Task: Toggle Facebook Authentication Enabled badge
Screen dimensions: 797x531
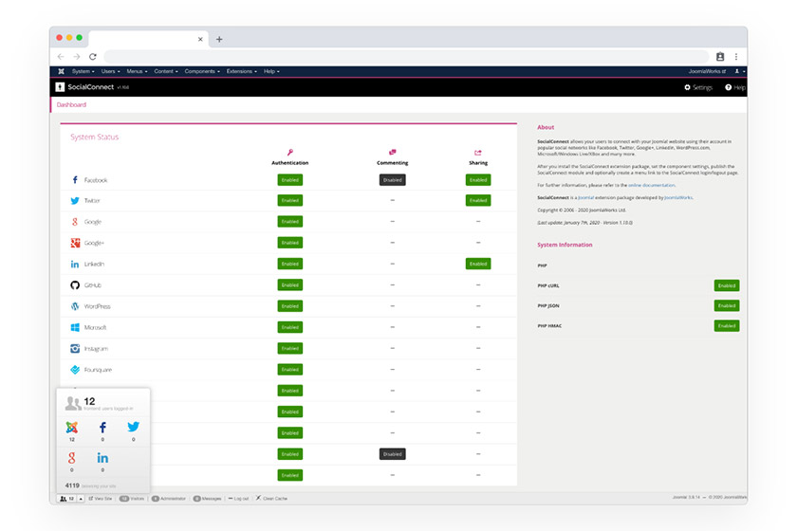Action: tap(290, 180)
